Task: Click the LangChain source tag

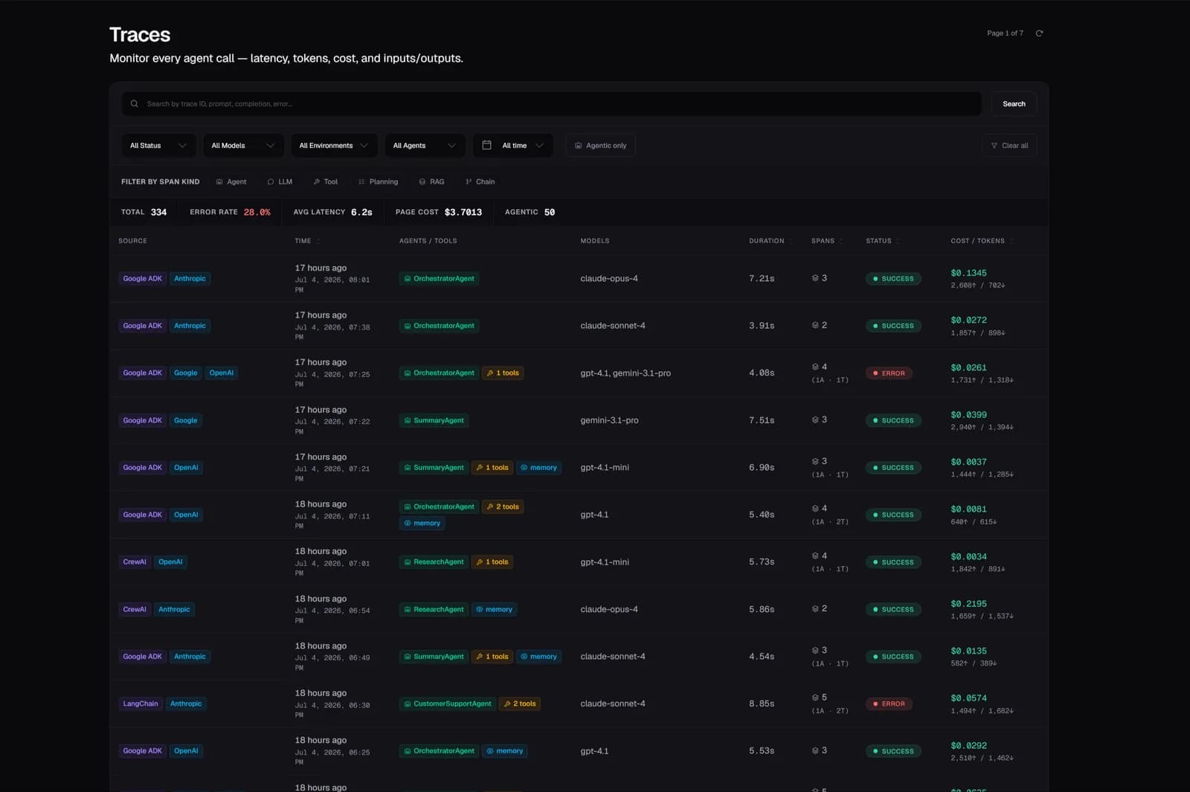Action: [141, 704]
